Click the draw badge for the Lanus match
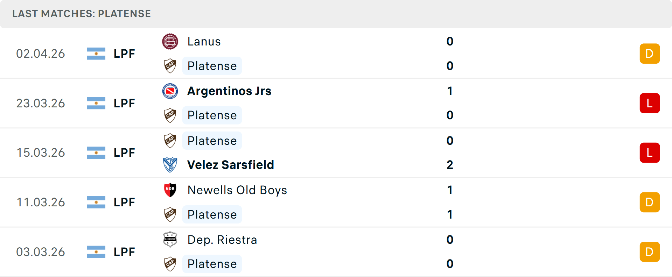Image resolution: width=672 pixels, height=277 pixels. point(650,54)
